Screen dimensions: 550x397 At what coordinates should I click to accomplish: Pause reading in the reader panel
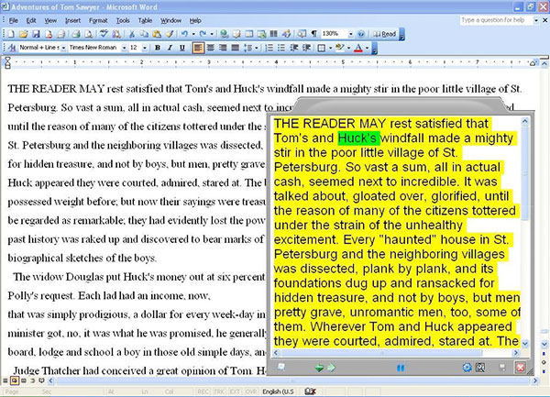(401, 368)
